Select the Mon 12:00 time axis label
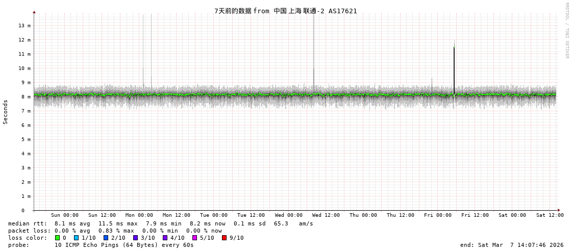Viewport: 572px width, 252px height. click(x=177, y=215)
